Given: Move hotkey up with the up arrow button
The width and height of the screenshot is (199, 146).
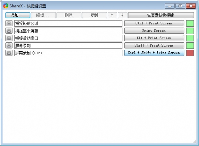Looking at the screenshot, I should [x=112, y=15].
